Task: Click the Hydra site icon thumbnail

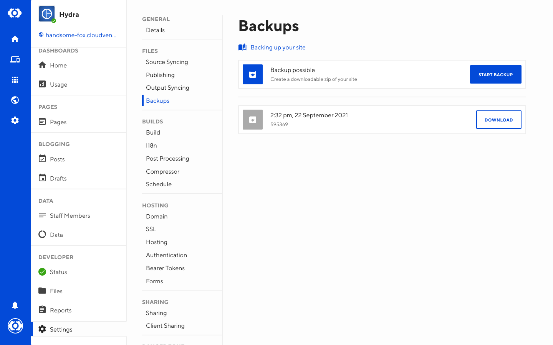Action: [47, 14]
